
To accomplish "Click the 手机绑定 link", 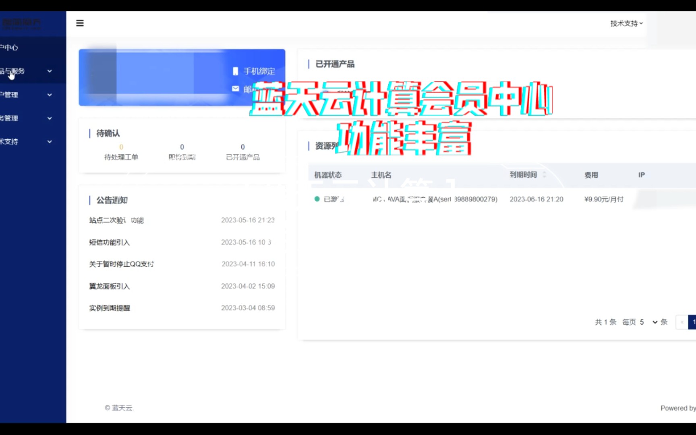I will (259, 71).
